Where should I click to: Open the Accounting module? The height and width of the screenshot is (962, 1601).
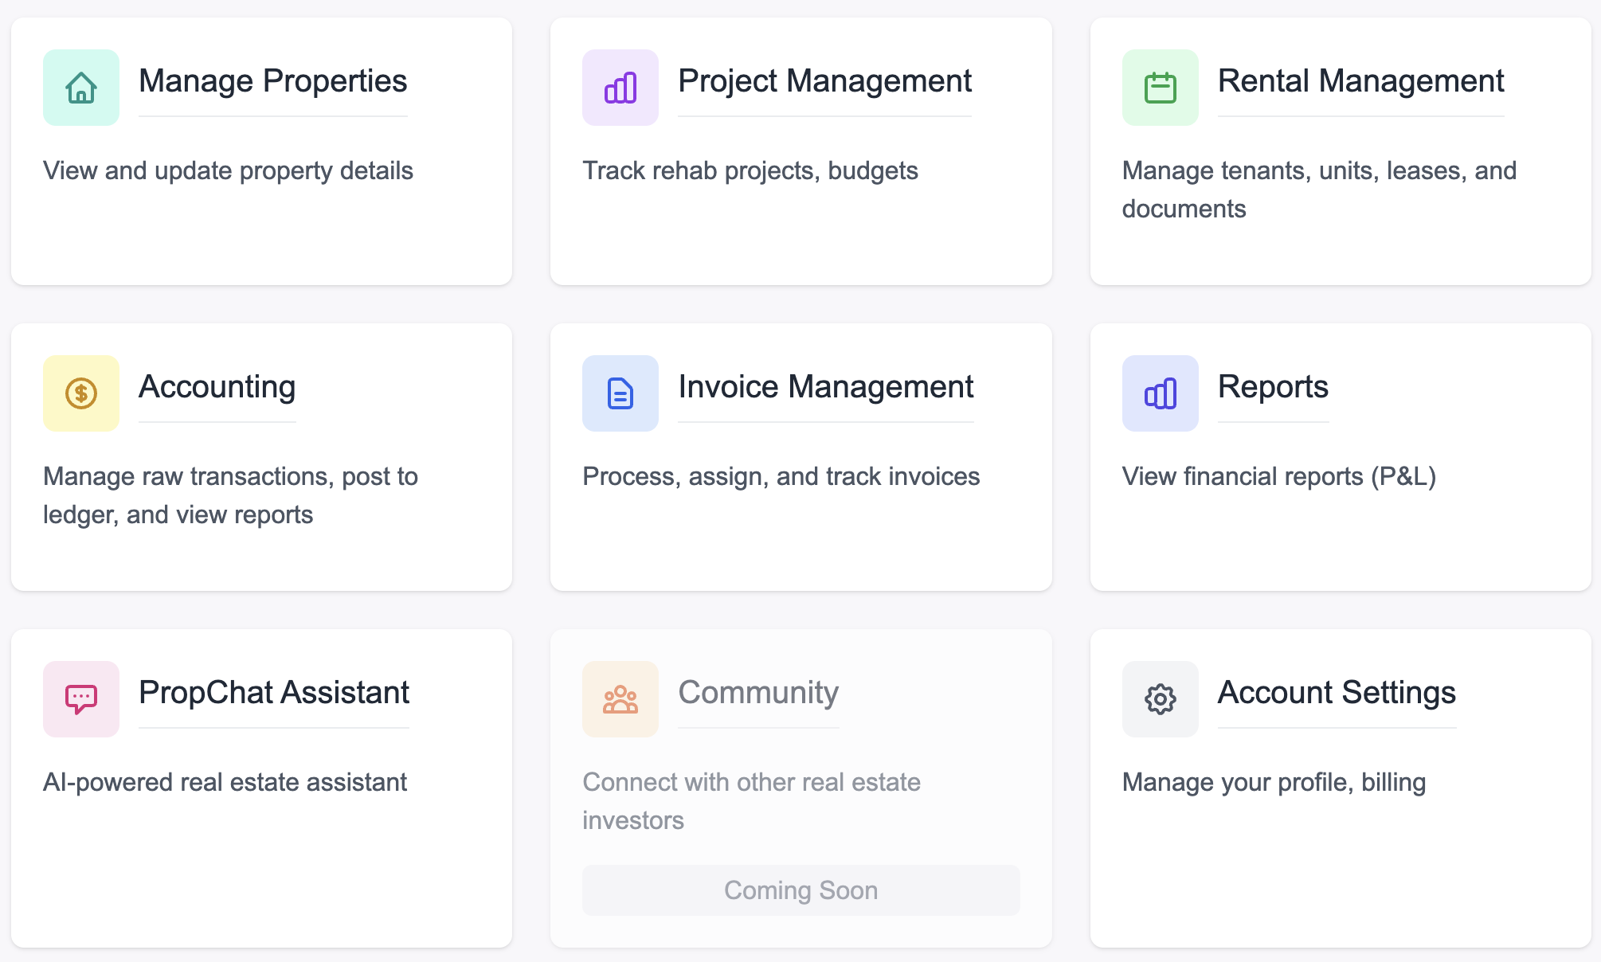pyautogui.click(x=217, y=387)
